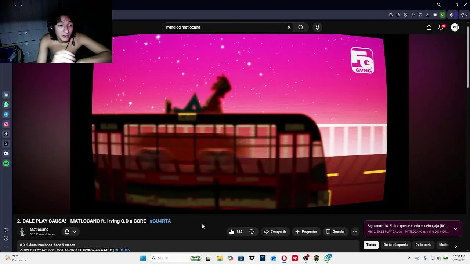Select the De tu búsqueda chip

pyautogui.click(x=395, y=245)
